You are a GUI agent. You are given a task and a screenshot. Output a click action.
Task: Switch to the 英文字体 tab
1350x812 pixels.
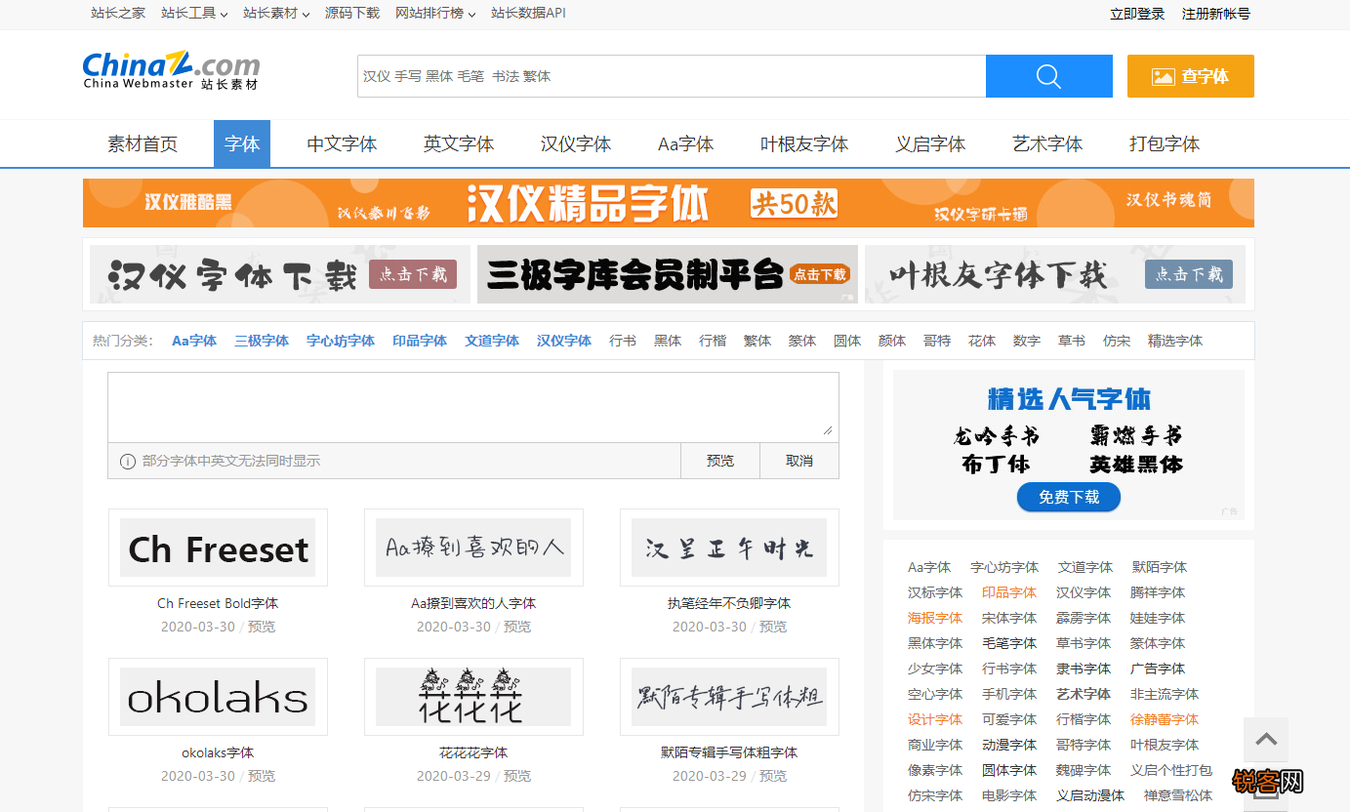tap(459, 143)
